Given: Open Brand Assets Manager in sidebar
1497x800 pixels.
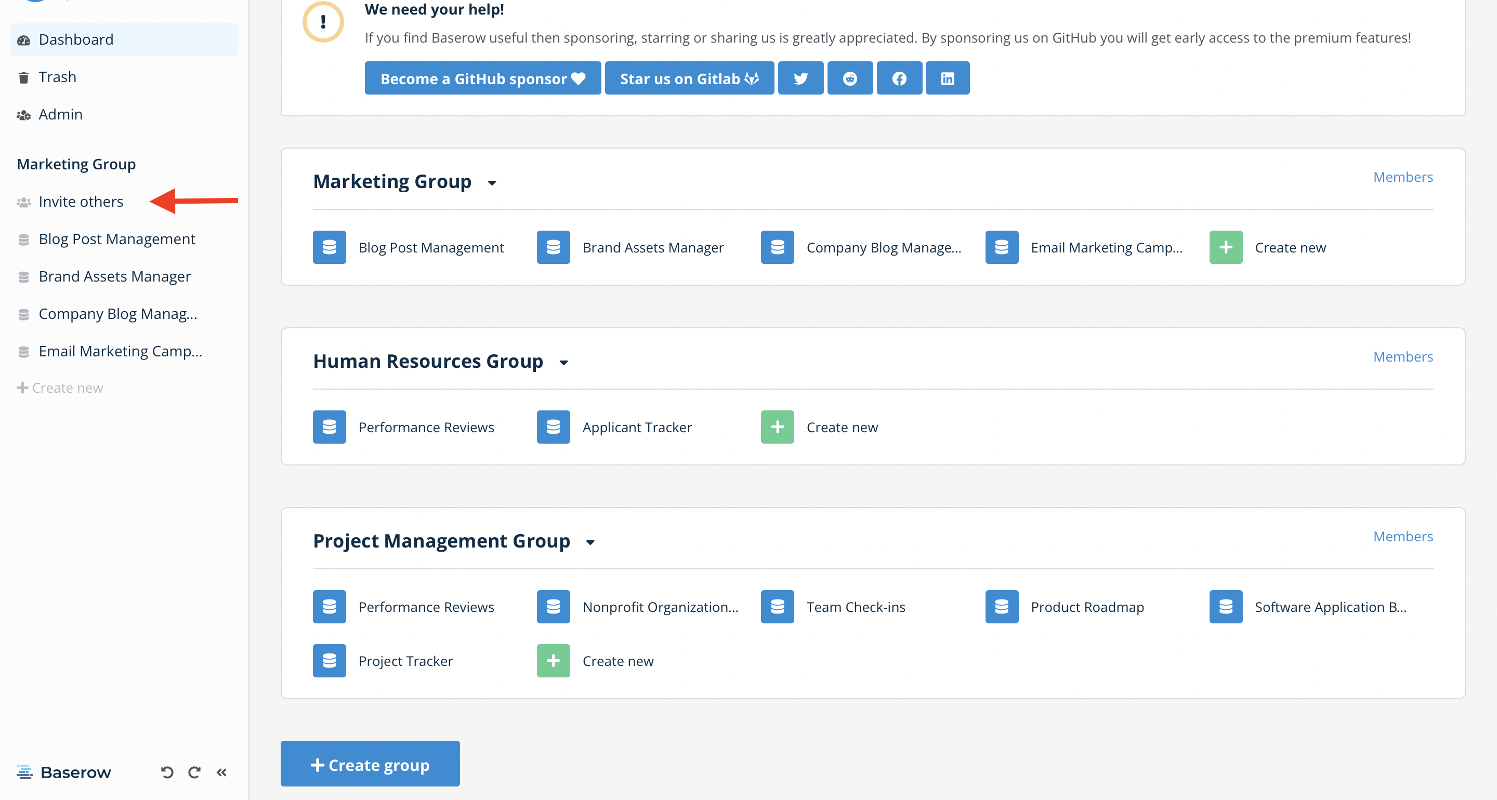Looking at the screenshot, I should click(x=114, y=276).
